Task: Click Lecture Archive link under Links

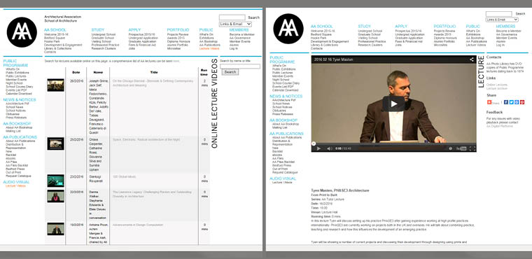Action: (x=497, y=89)
